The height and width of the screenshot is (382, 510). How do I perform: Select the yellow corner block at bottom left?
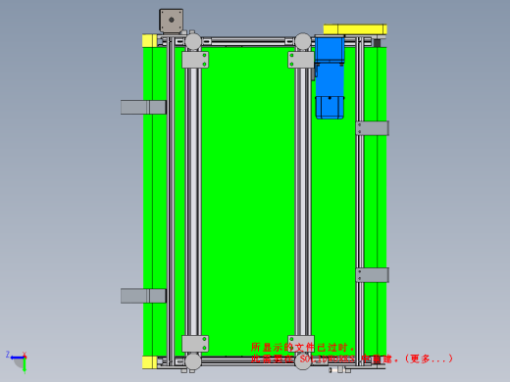pyautogui.click(x=149, y=362)
